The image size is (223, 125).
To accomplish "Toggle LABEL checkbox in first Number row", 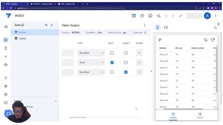I will [x=126, y=53].
